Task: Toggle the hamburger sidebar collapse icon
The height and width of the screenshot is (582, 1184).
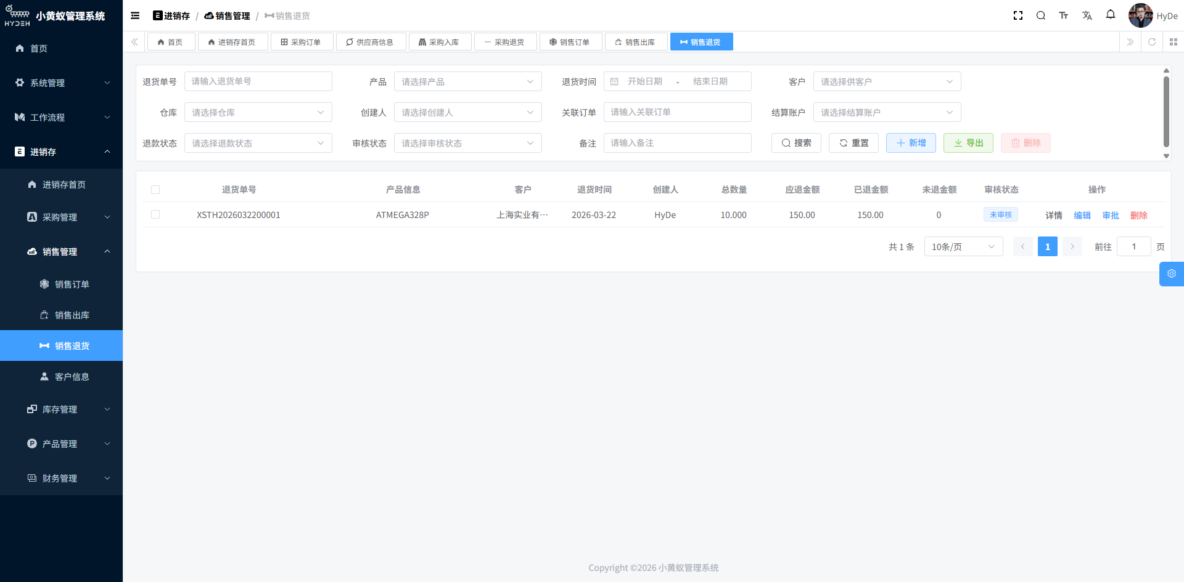Action: point(135,16)
